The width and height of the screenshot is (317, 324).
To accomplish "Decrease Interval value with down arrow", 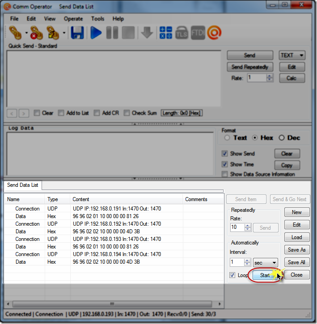I will (x=247, y=265).
